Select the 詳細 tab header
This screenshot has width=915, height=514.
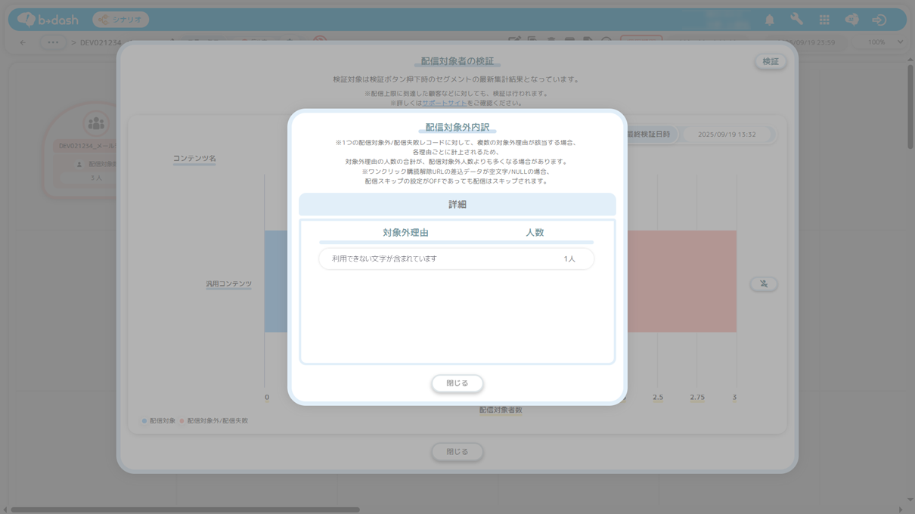pyautogui.click(x=457, y=205)
